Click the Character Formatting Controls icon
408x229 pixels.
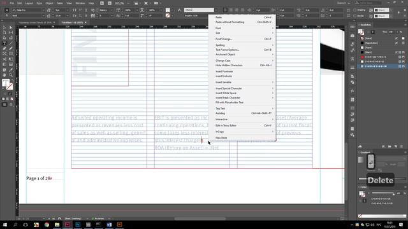pyautogui.click(x=7, y=10)
